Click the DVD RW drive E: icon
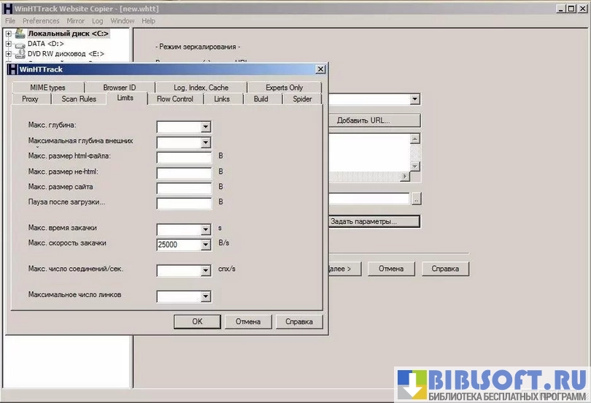This screenshot has height=403, width=591. [20, 54]
